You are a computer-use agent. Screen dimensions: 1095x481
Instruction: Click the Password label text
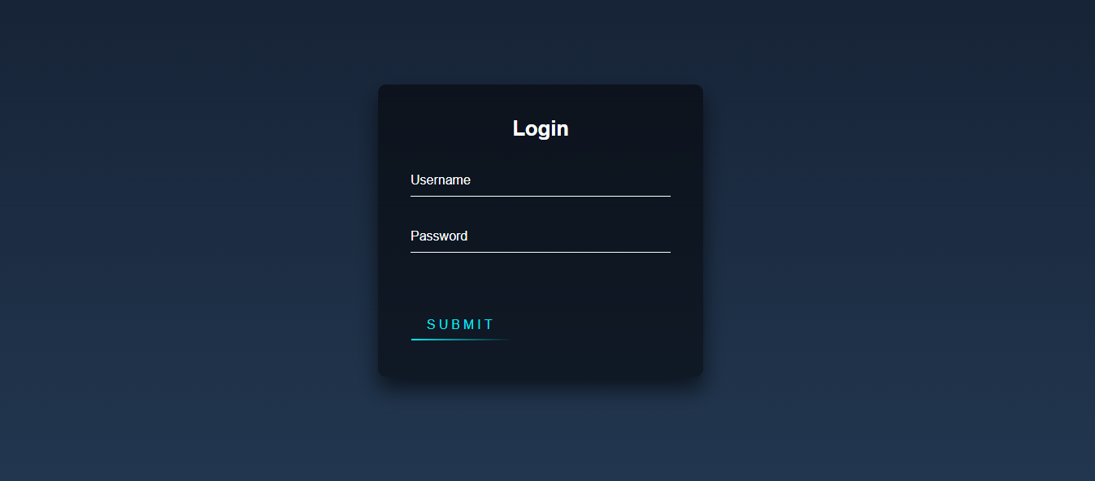[x=439, y=236]
